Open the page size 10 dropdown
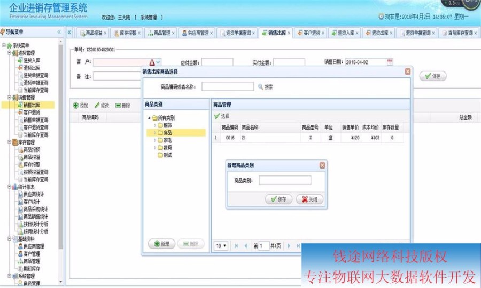Viewport: 481px width, 288px height. click(x=221, y=246)
